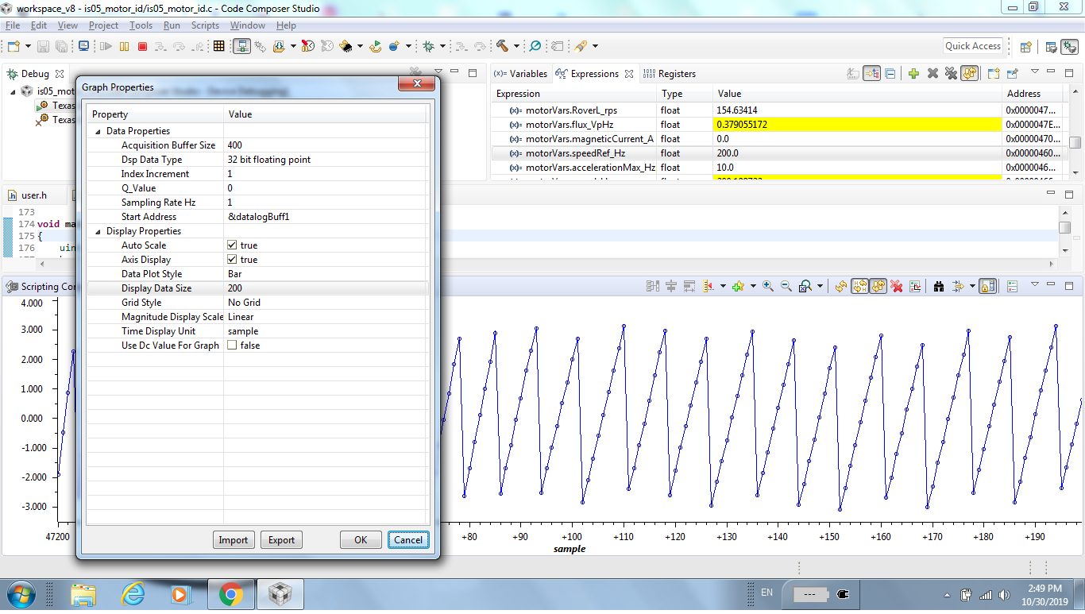Image resolution: width=1085 pixels, height=614 pixels.
Task: Open the Scripts menu
Action: [x=205, y=25]
